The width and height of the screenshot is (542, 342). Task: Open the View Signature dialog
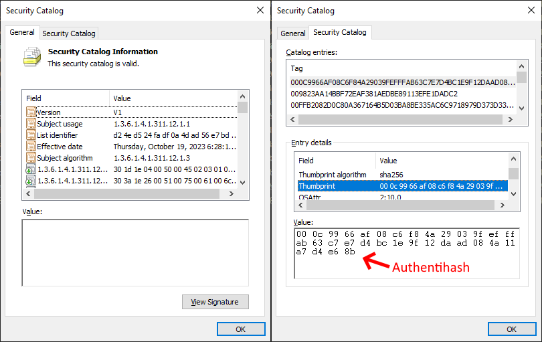coord(215,302)
